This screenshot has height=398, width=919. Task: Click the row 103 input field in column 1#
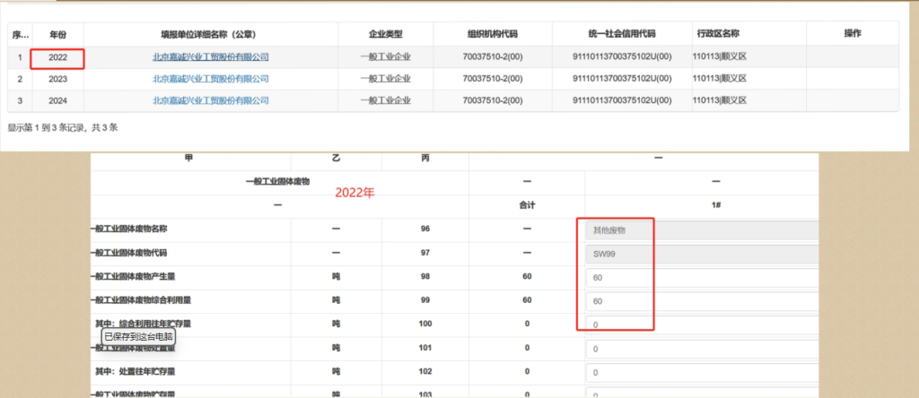pos(700,394)
